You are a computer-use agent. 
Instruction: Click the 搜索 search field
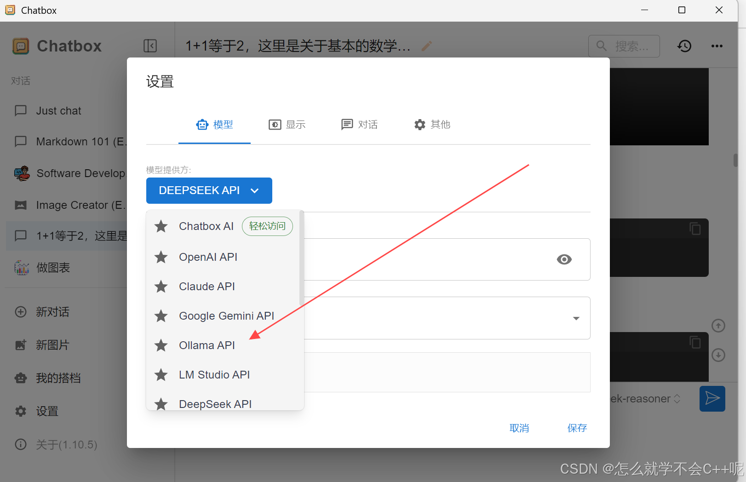click(624, 46)
